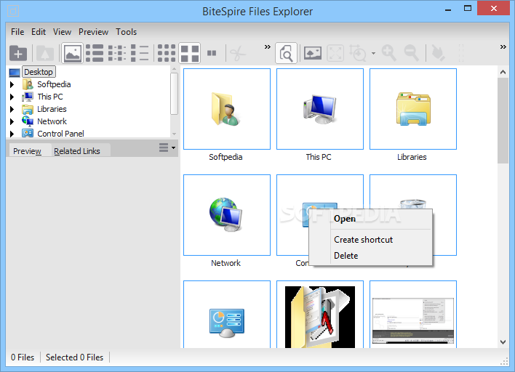515x372 pixels.
Task: Expand the This PC tree node
Action: tap(12, 97)
